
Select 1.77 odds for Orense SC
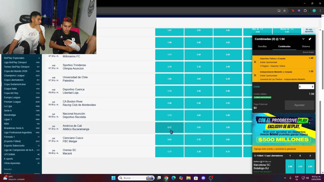(x=169, y=152)
